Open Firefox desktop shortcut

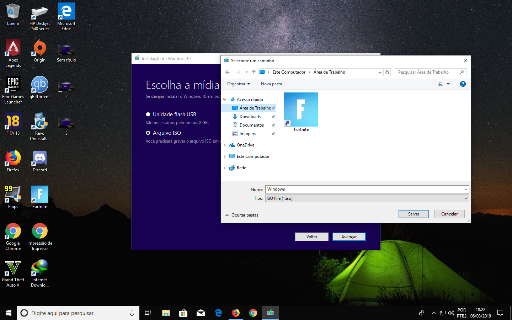[13, 161]
